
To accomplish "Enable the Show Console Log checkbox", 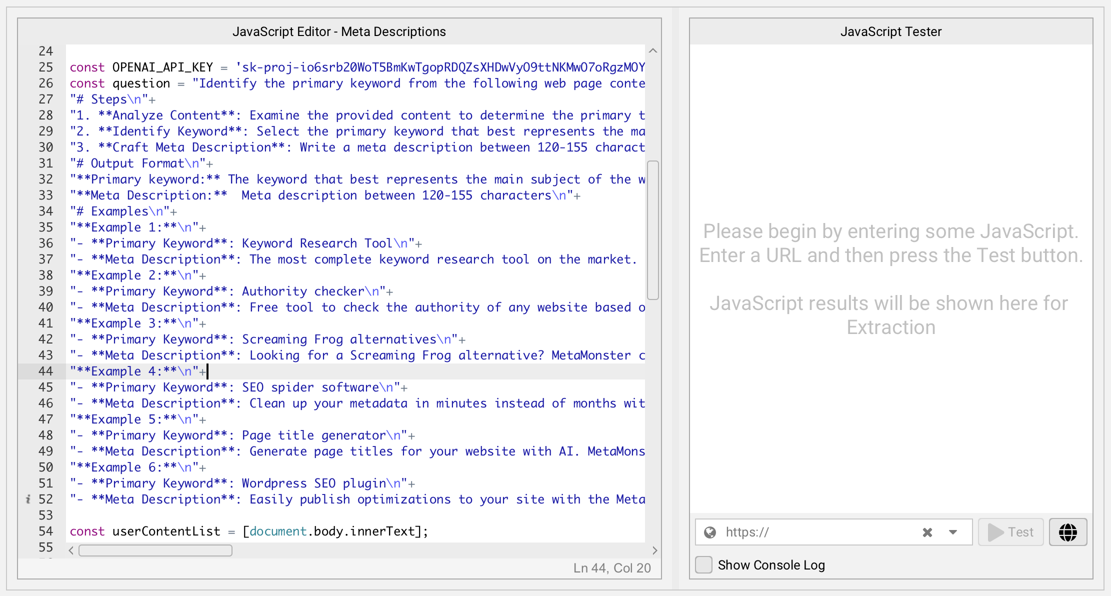I will coord(703,565).
